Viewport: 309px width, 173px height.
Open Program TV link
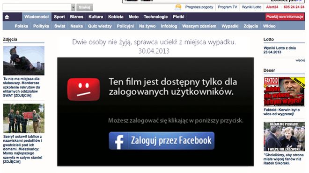click(228, 7)
